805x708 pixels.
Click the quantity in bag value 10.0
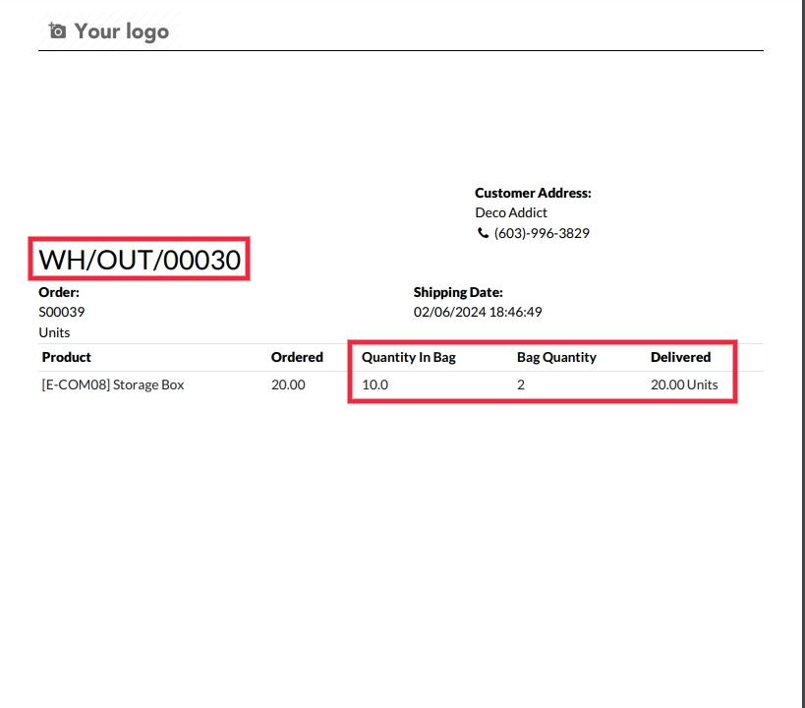[x=374, y=384]
